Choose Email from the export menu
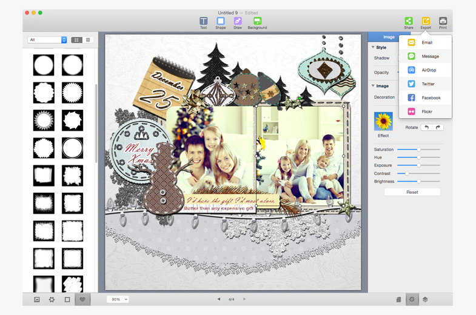476x315 pixels. [425, 42]
